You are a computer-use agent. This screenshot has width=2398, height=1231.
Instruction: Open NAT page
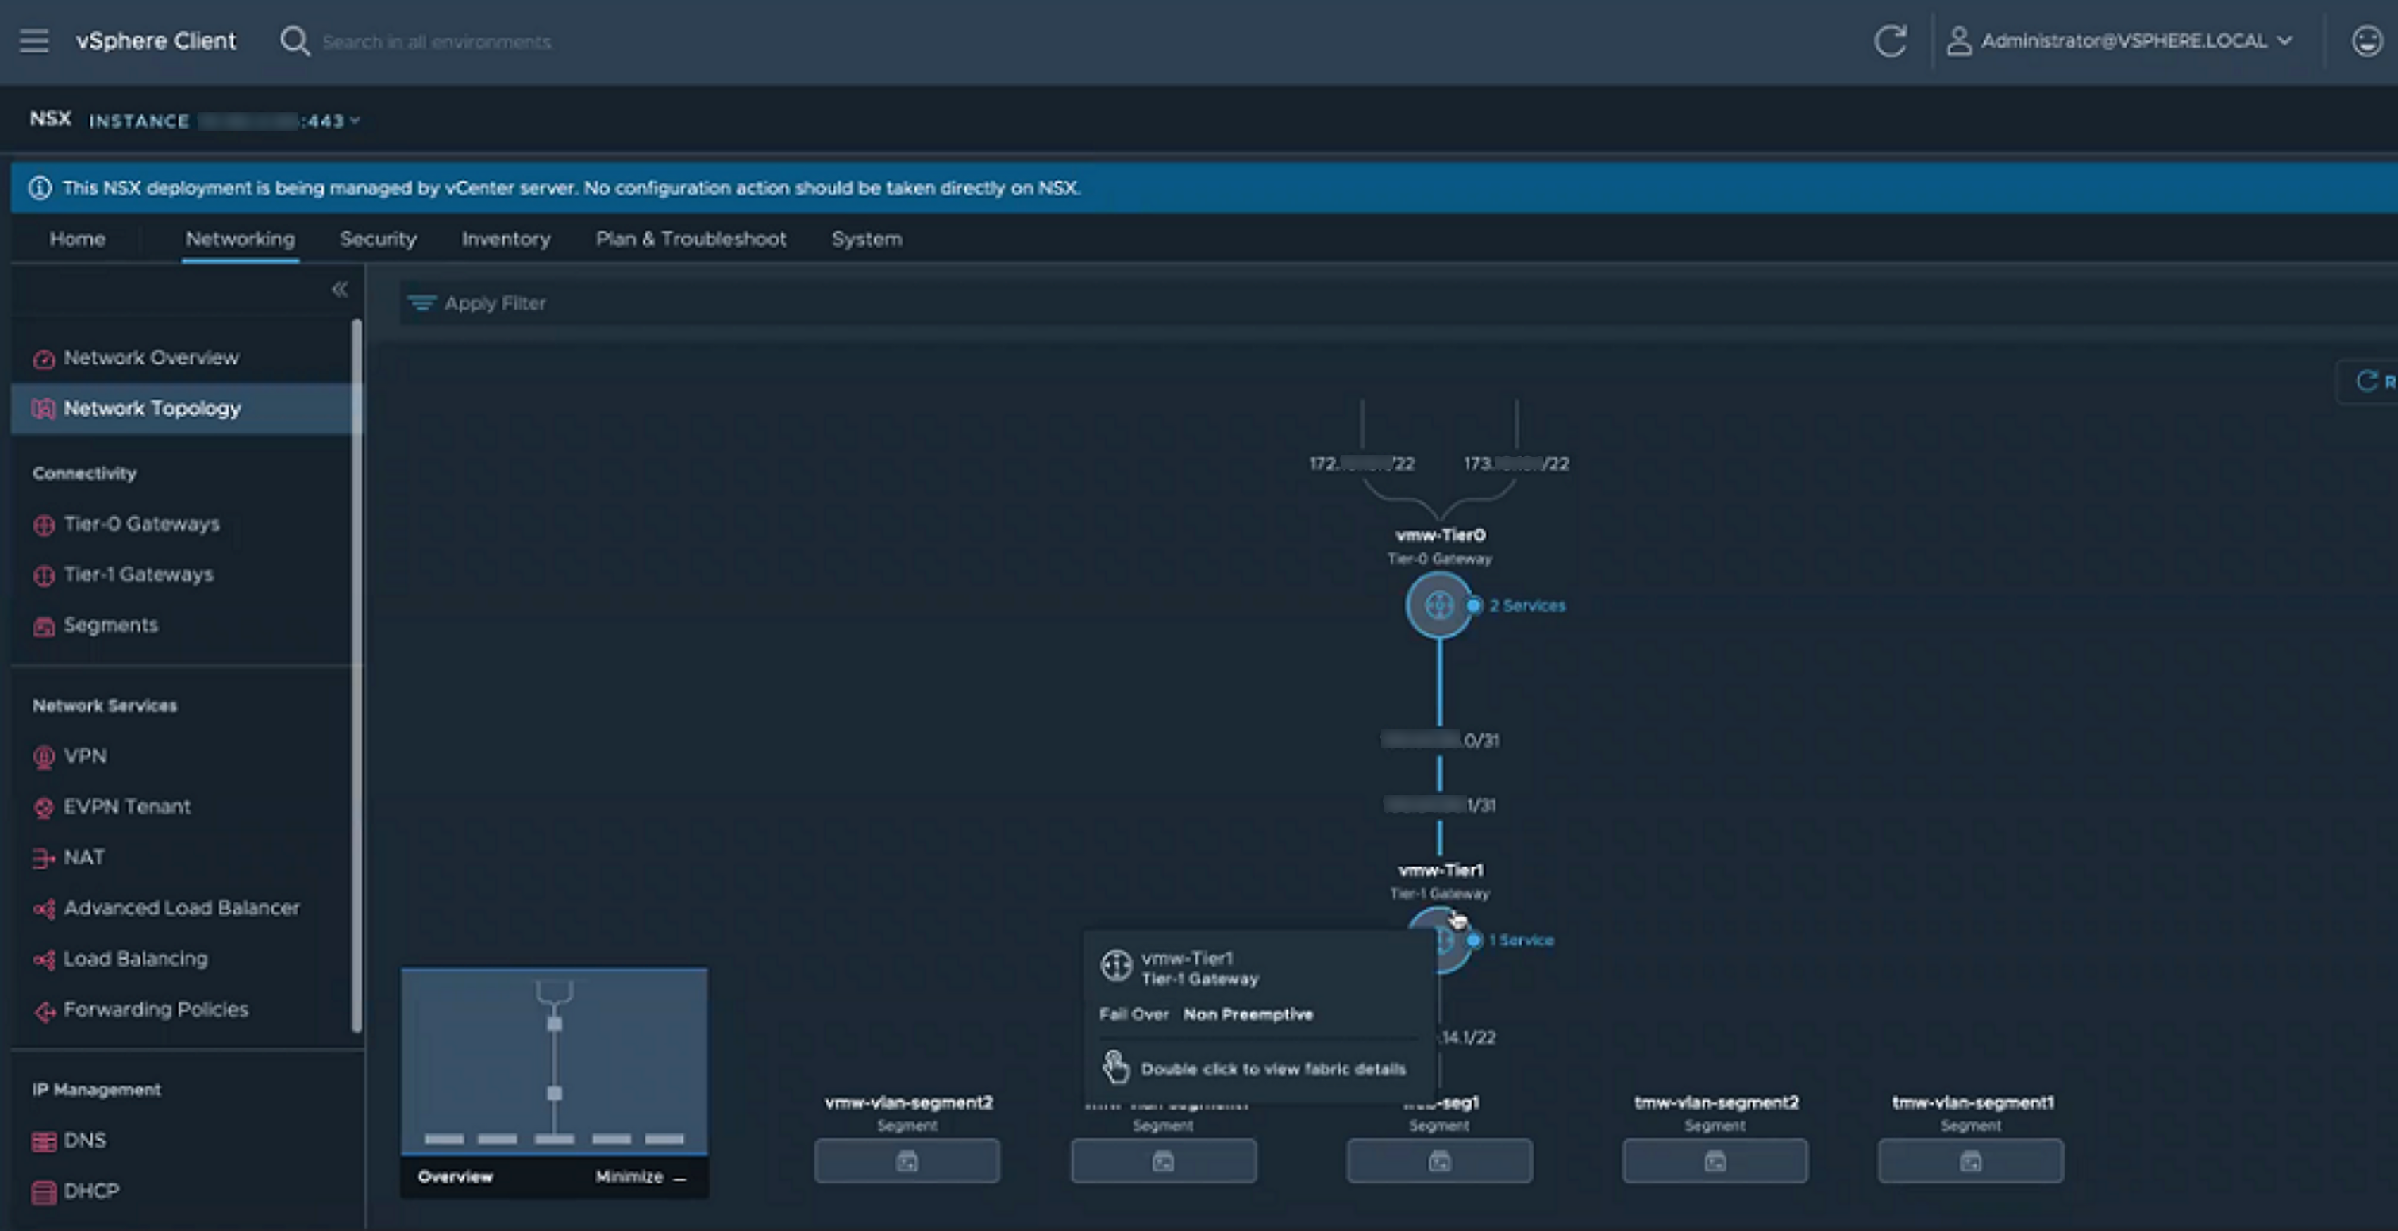tap(84, 858)
